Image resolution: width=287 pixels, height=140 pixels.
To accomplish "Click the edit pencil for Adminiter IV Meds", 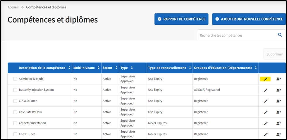I will coord(266,79).
